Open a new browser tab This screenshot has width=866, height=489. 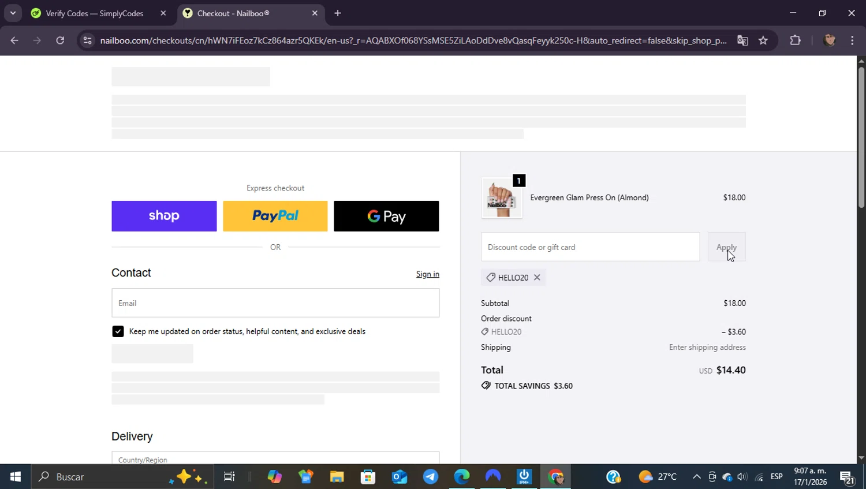click(338, 13)
